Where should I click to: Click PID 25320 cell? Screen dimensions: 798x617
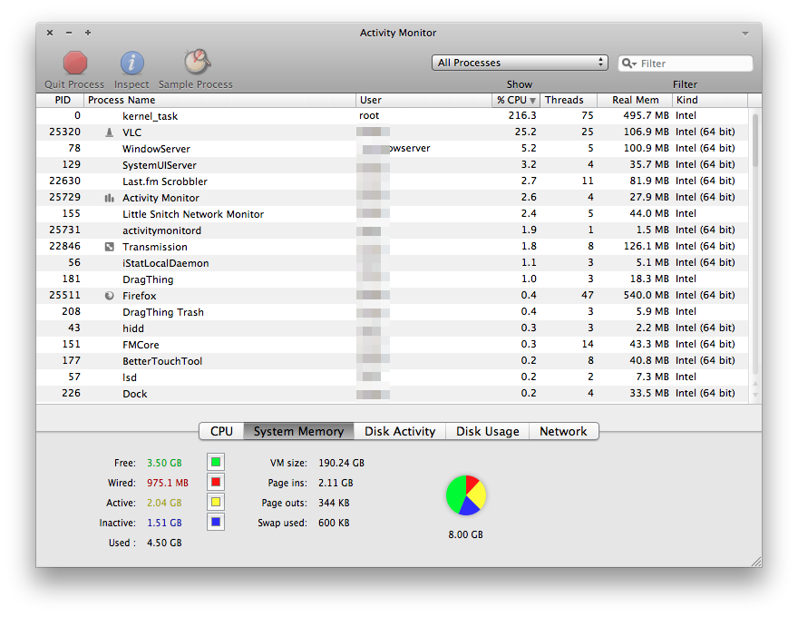coord(64,132)
